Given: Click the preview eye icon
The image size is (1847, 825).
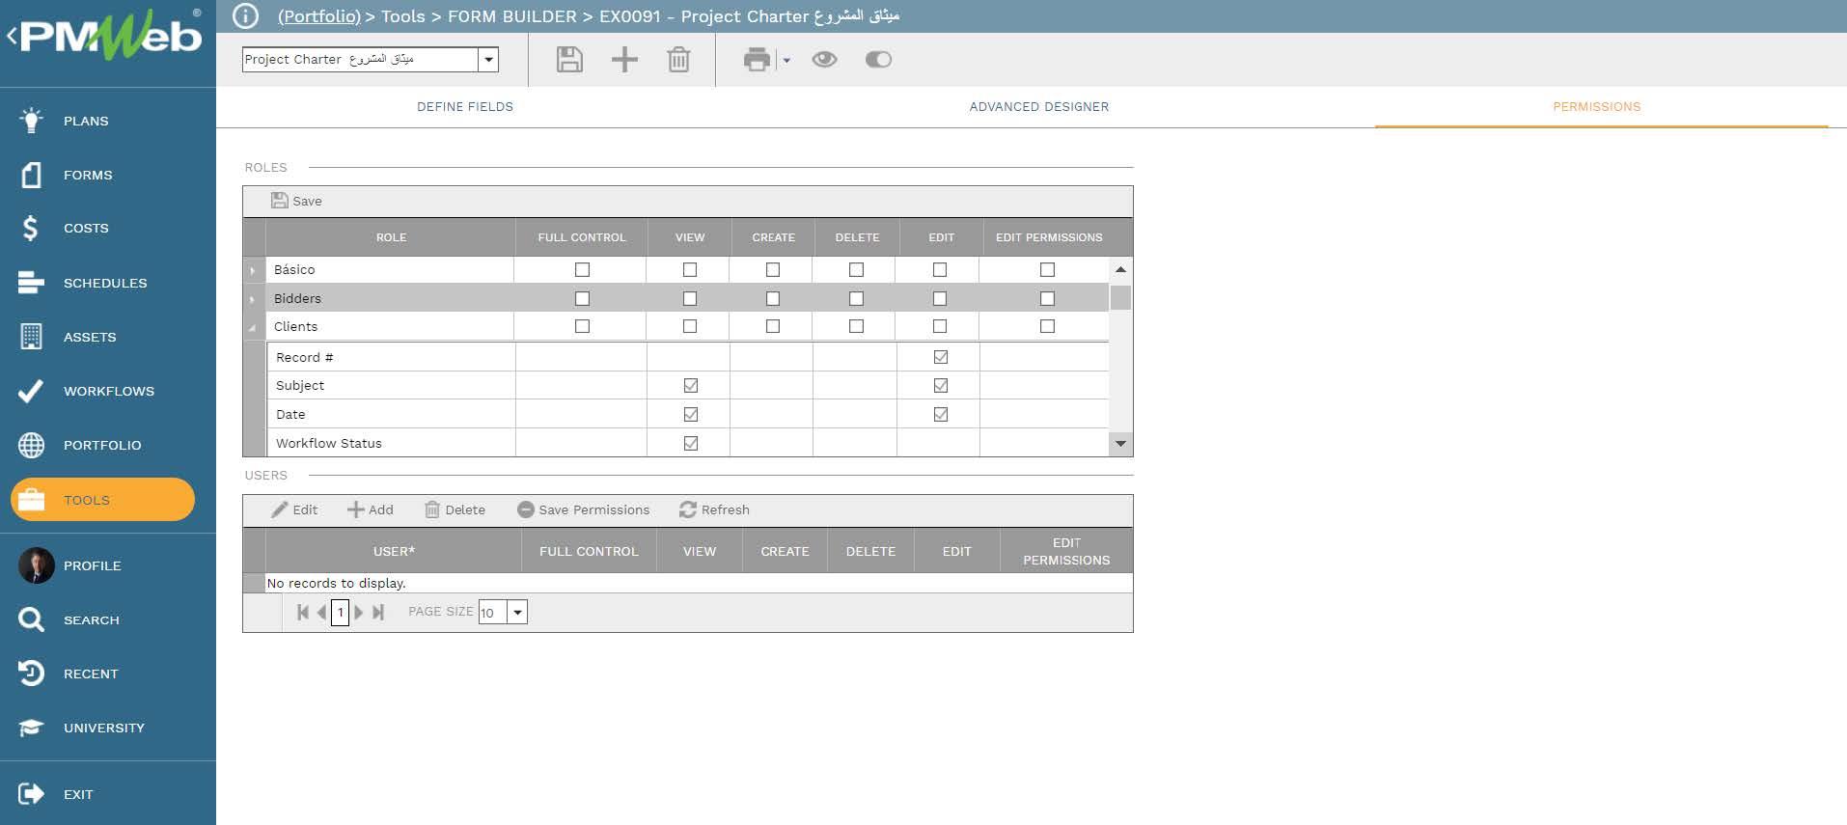Looking at the screenshot, I should pyautogui.click(x=824, y=60).
